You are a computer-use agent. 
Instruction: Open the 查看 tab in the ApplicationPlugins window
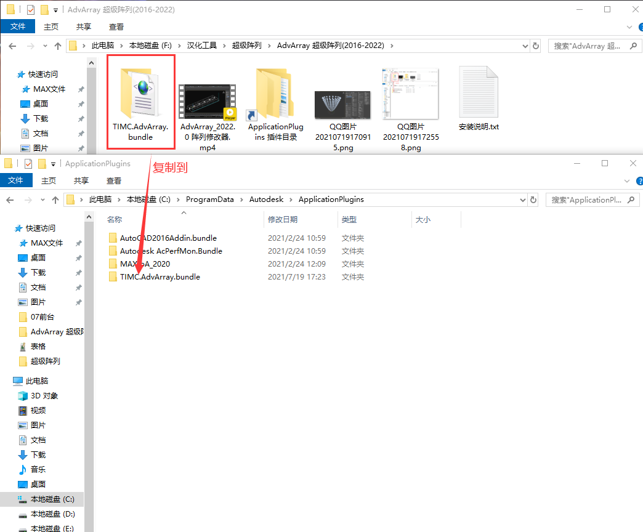click(113, 181)
